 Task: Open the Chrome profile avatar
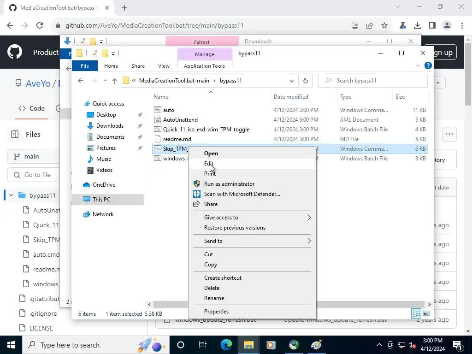pos(447,26)
